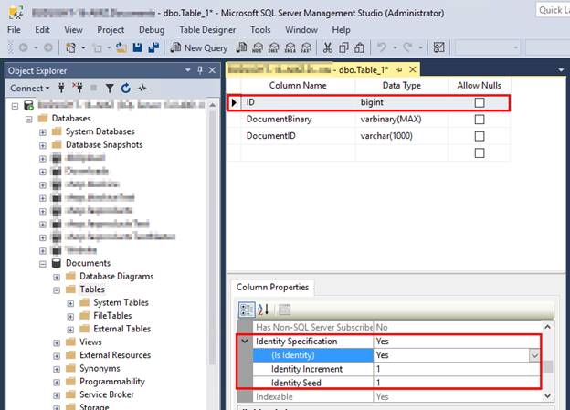Image resolution: width=570 pixels, height=410 pixels.
Task: Click the Quick Launch search box
Action: click(x=553, y=10)
